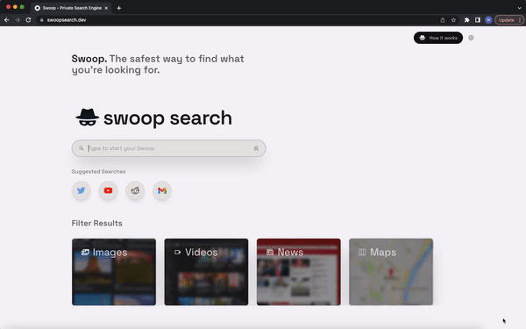
Task: Click the Twitter suggested search icon
Action: coord(82,190)
